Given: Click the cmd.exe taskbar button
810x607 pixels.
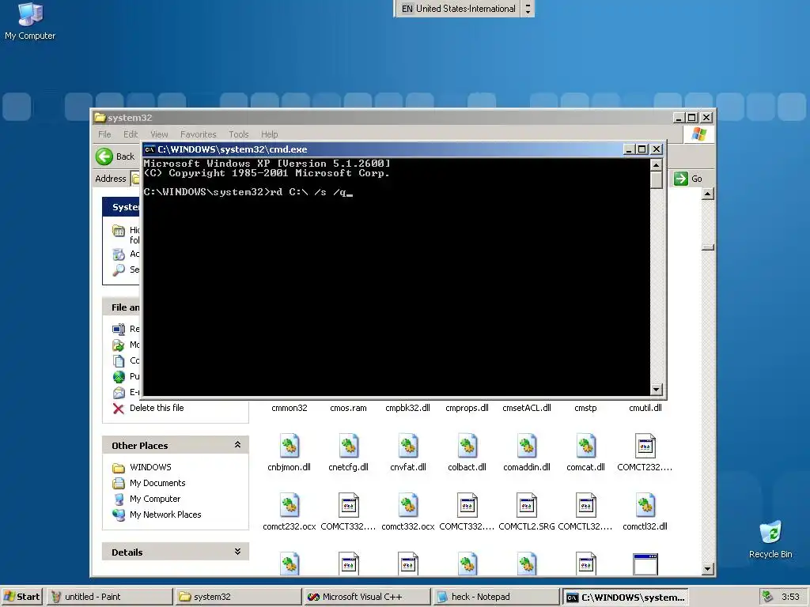Looking at the screenshot, I should coord(625,597).
